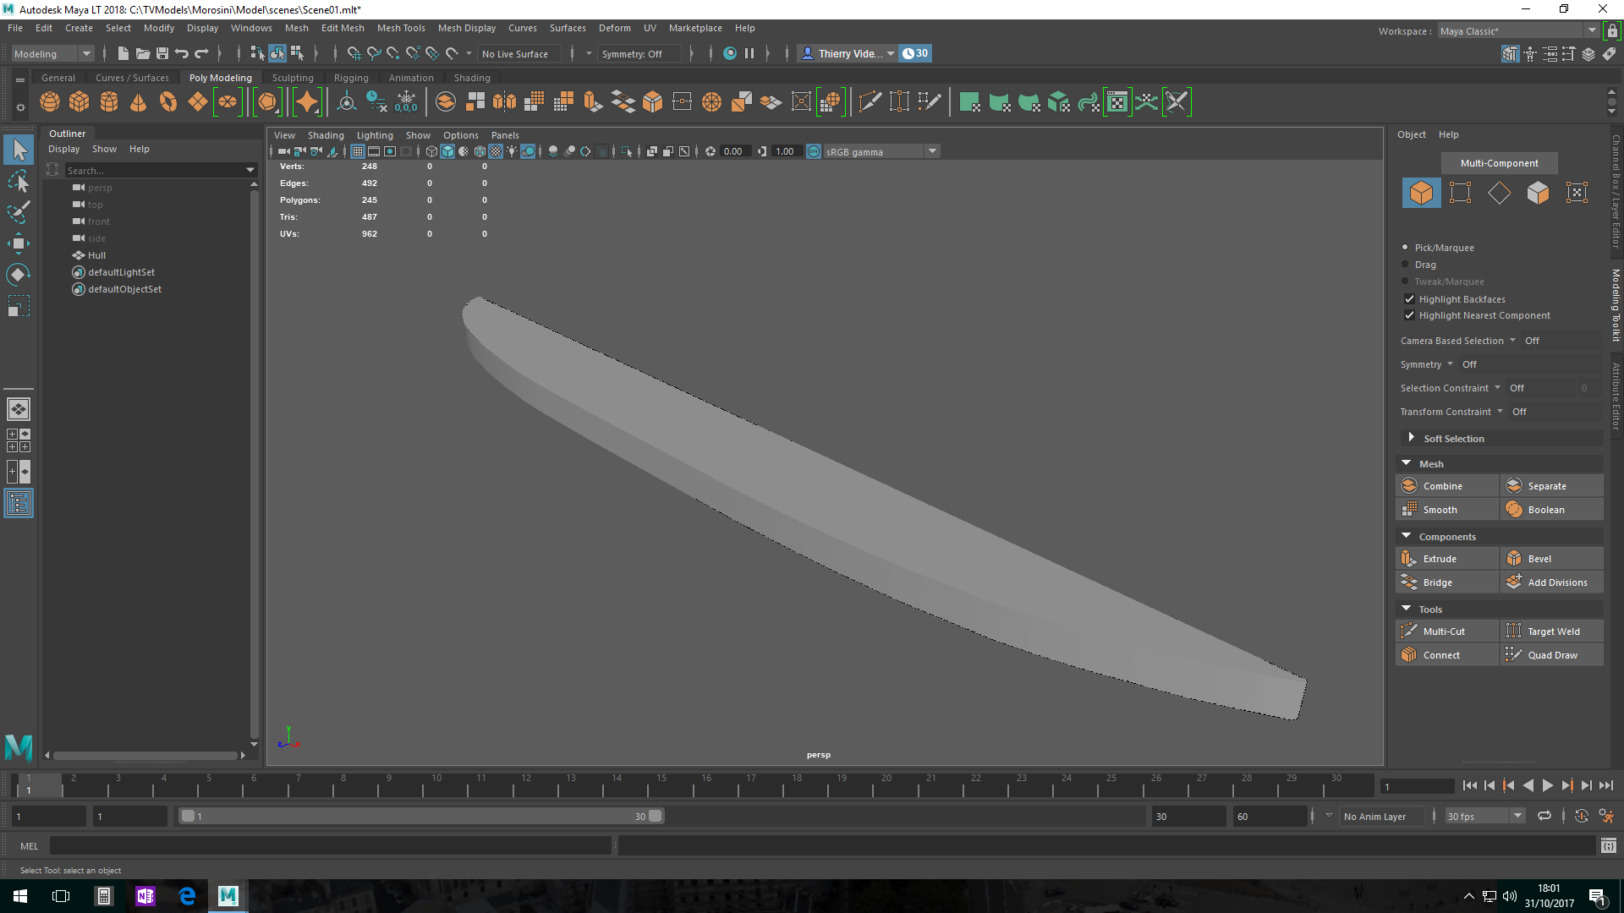The image size is (1624, 913).
Task: Click the Extrude components icon
Action: tap(1409, 559)
